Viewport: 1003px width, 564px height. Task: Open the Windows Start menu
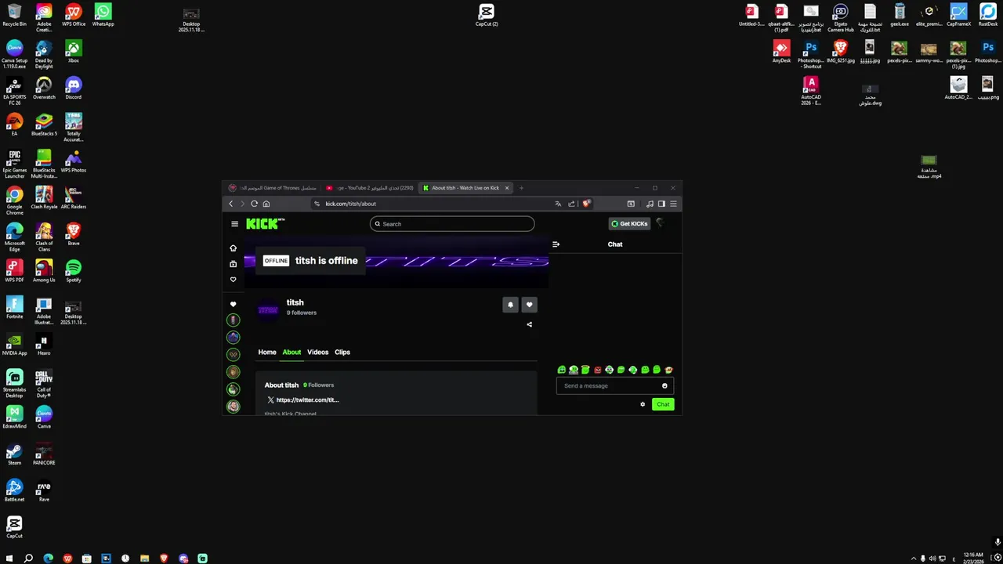(9, 559)
